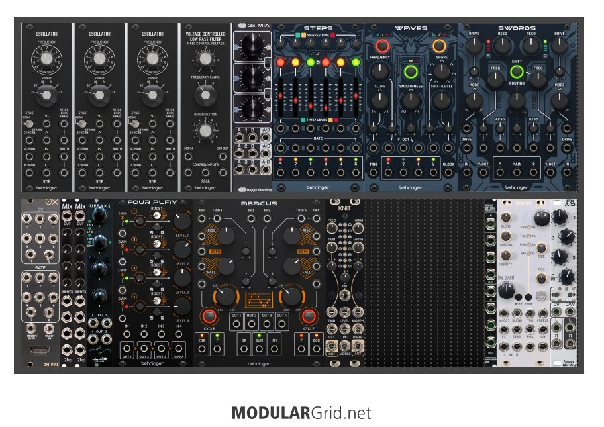
Task: Toggle the first red step button on STEPS
Action: click(280, 62)
